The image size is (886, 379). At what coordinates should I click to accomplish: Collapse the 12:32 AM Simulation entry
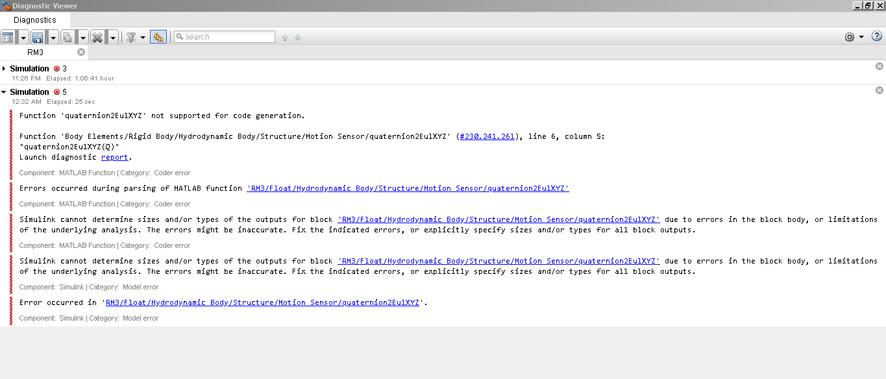pyautogui.click(x=4, y=92)
